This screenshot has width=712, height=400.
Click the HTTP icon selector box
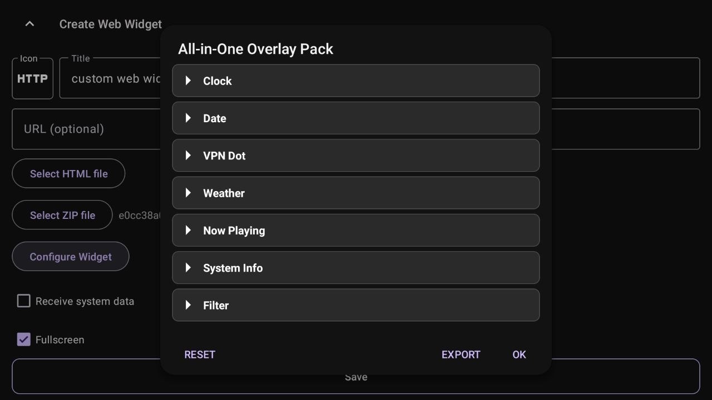point(32,78)
